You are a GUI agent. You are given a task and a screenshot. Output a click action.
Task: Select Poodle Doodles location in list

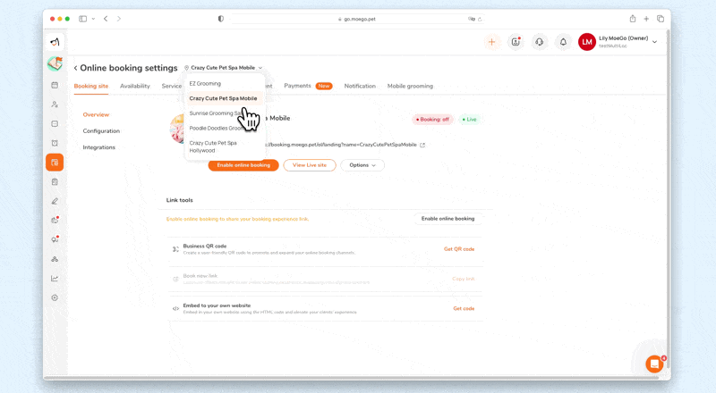pyautogui.click(x=216, y=128)
